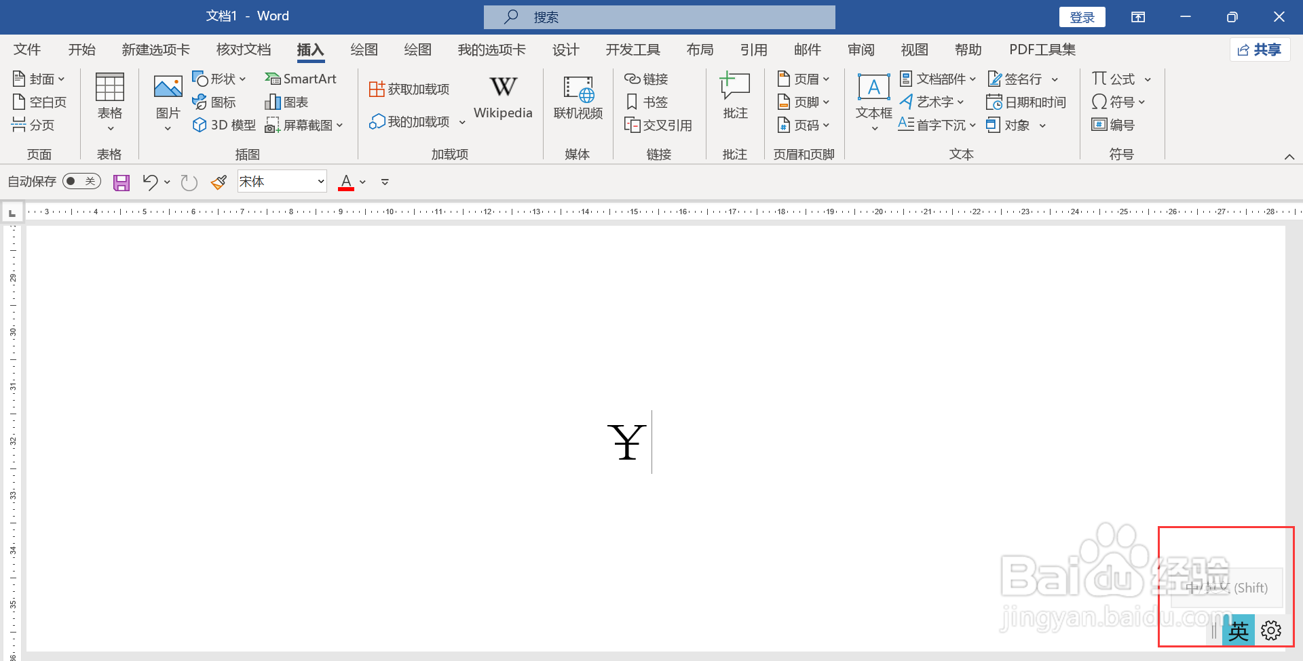1303x661 pixels.
Task: Customize the quick access toolbar
Action: pyautogui.click(x=385, y=182)
